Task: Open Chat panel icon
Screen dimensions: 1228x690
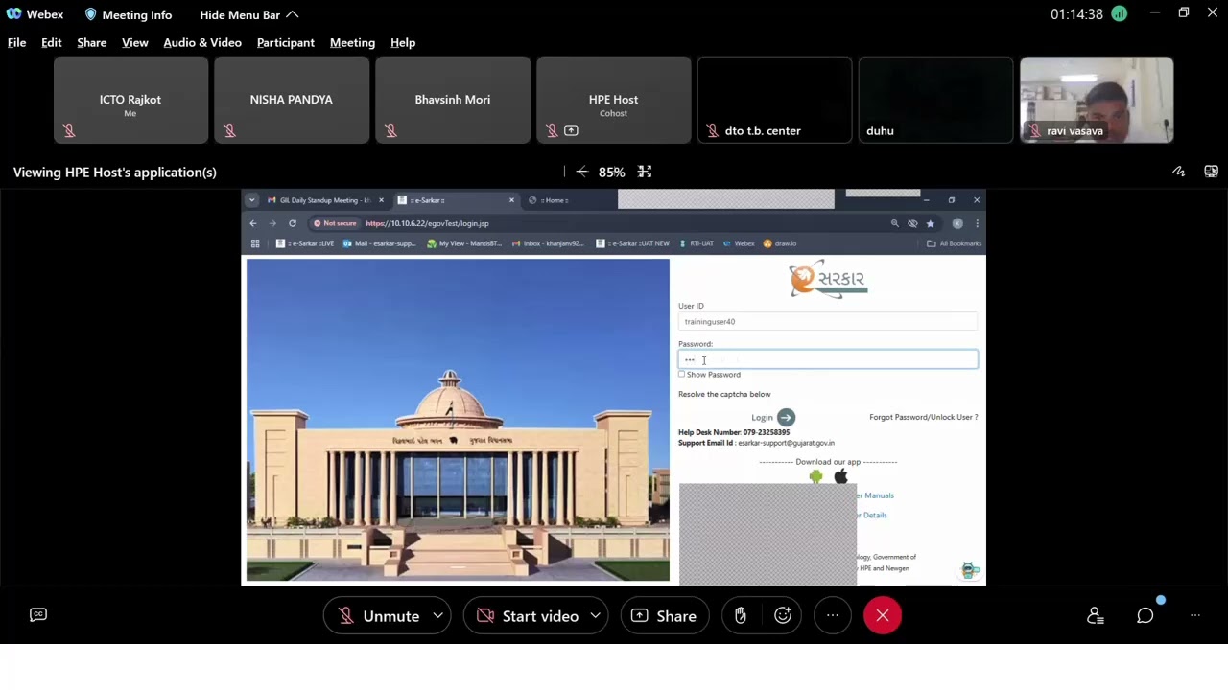Action: click(1145, 615)
